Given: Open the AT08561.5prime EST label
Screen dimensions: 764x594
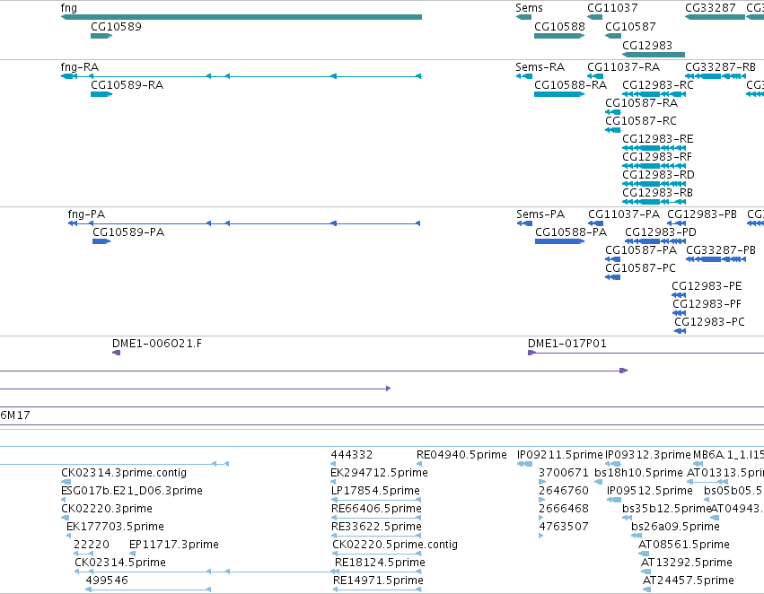Looking at the screenshot, I should pyautogui.click(x=684, y=545).
